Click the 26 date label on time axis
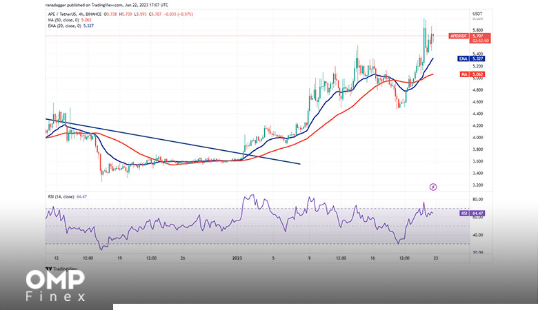This screenshot has height=310, width=538. tap(183, 258)
